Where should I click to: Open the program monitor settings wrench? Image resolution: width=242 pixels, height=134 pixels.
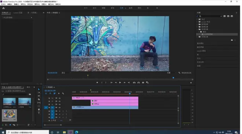pyautogui.click(x=179, y=73)
